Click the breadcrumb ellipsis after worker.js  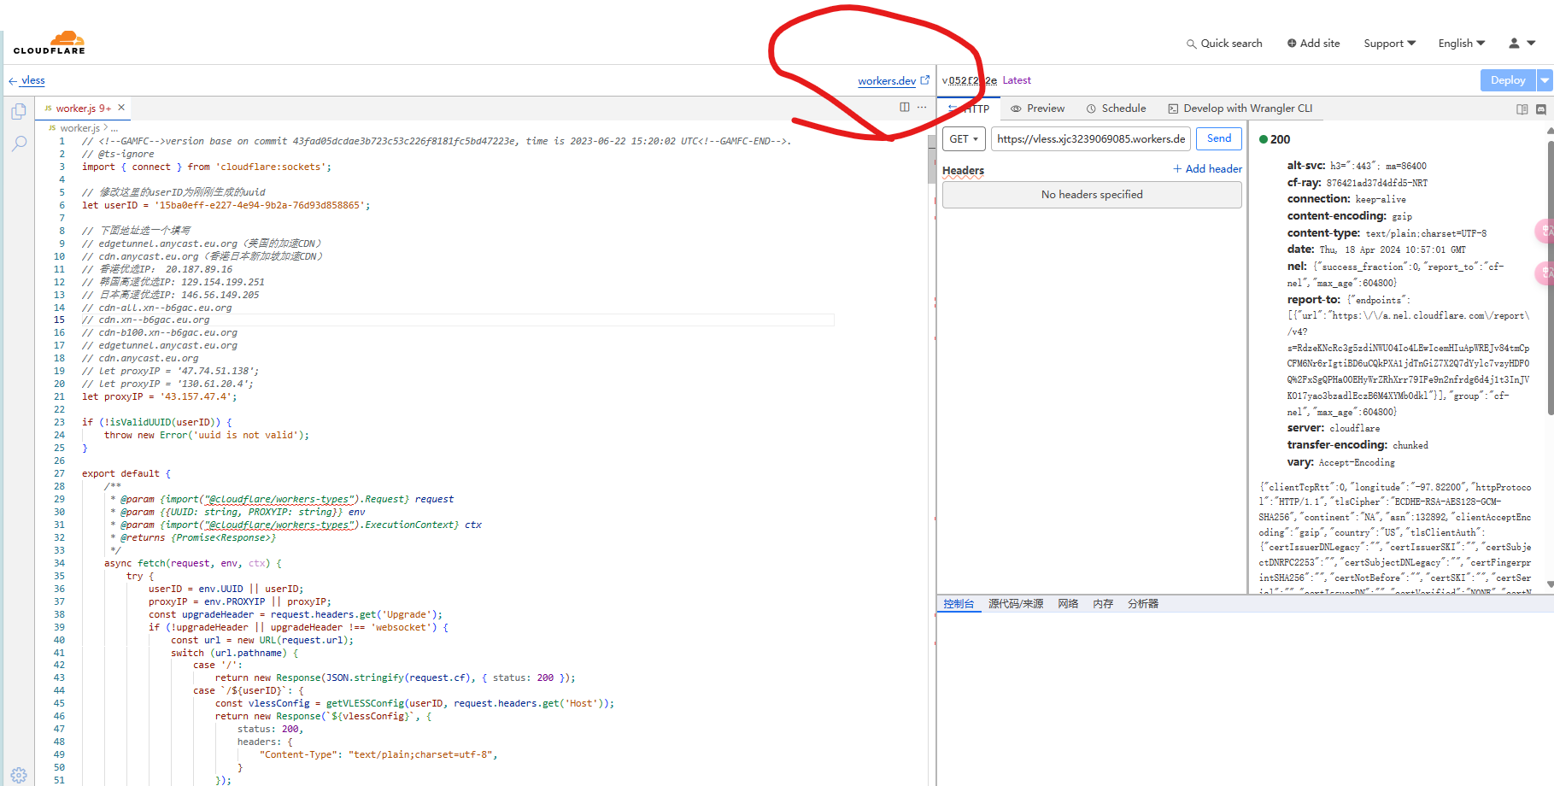coord(114,128)
